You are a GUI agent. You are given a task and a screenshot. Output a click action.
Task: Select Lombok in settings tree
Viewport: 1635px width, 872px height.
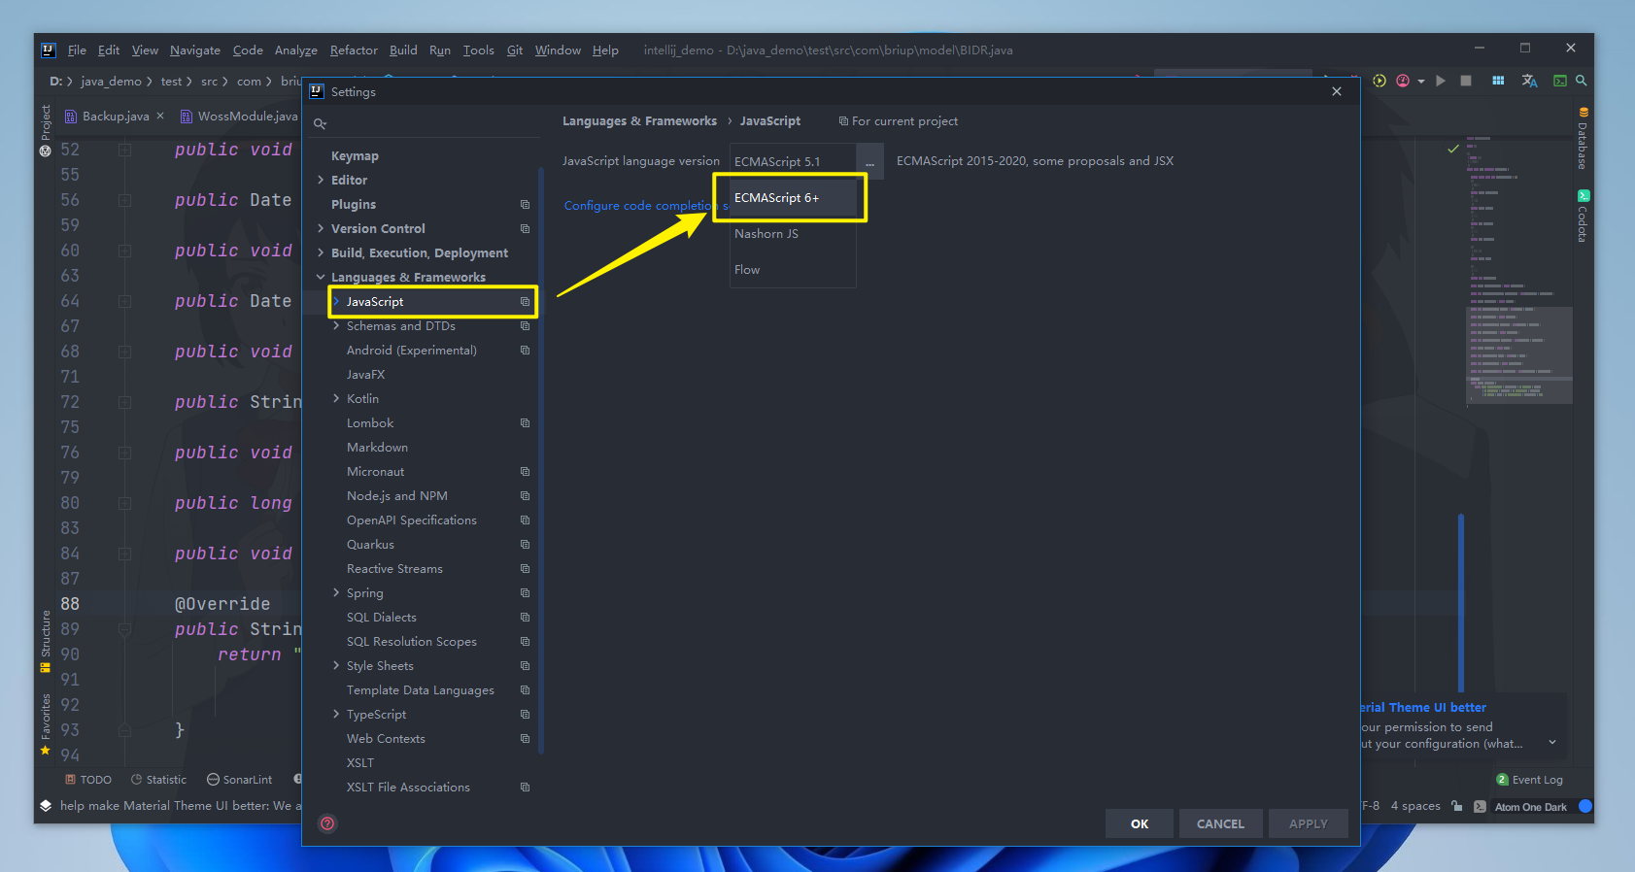(x=370, y=423)
